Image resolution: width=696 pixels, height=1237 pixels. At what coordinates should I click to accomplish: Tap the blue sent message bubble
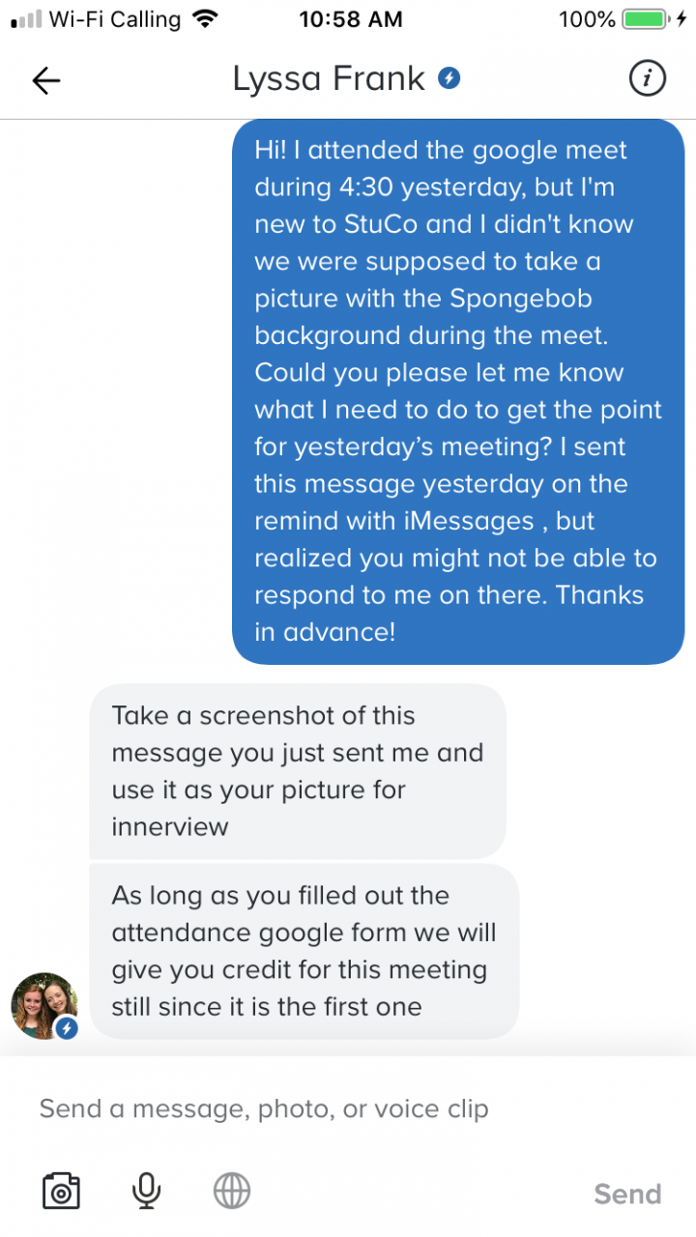[458, 391]
